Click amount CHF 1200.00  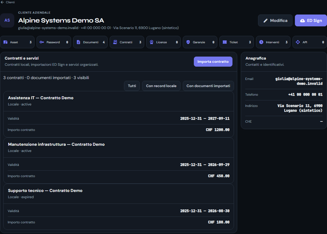point(218,130)
